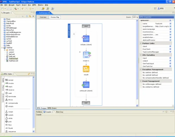Screen dimensions: 175x137
Task: Select the scope activity in the palette
Action: click(9, 112)
